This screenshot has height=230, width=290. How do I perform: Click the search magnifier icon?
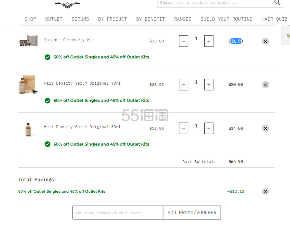277,2
